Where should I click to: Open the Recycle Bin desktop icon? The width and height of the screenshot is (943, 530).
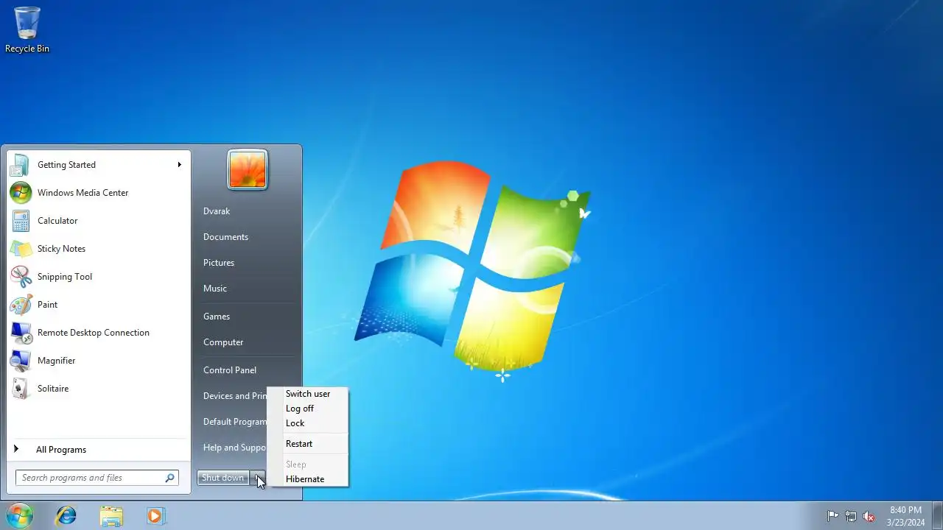pos(27,30)
